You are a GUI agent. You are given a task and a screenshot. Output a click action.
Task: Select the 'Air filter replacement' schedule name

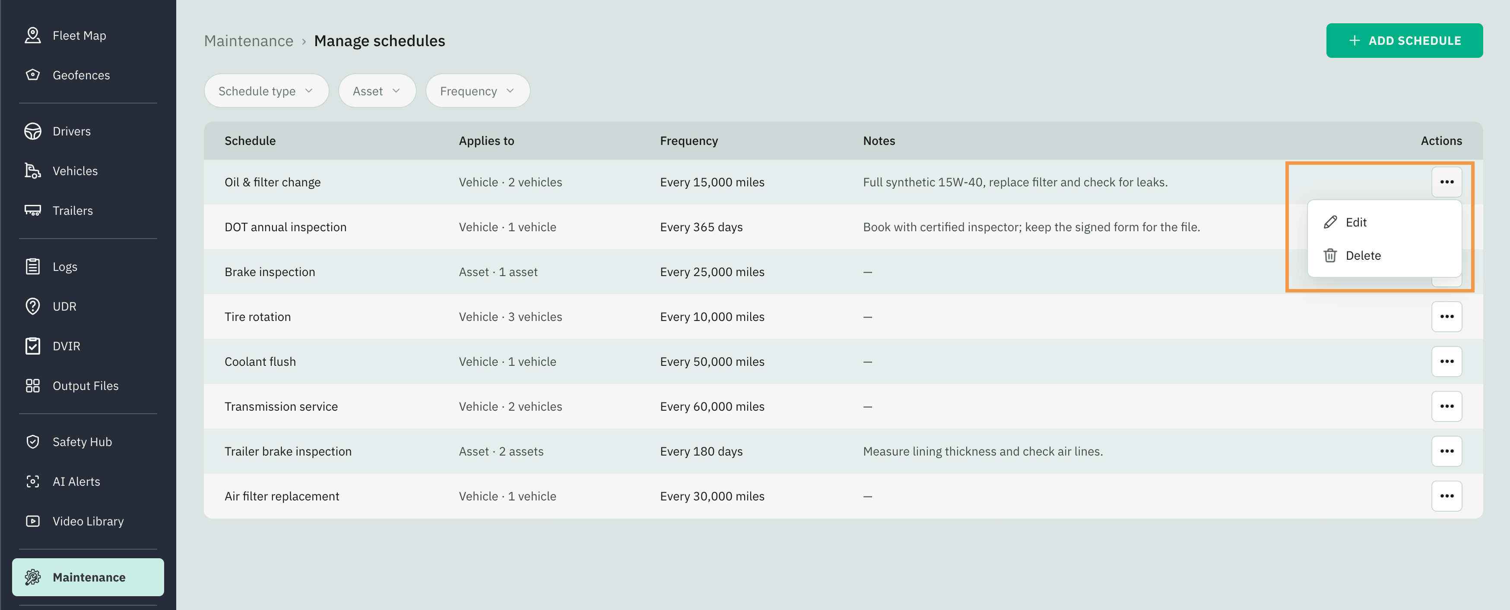coord(282,497)
